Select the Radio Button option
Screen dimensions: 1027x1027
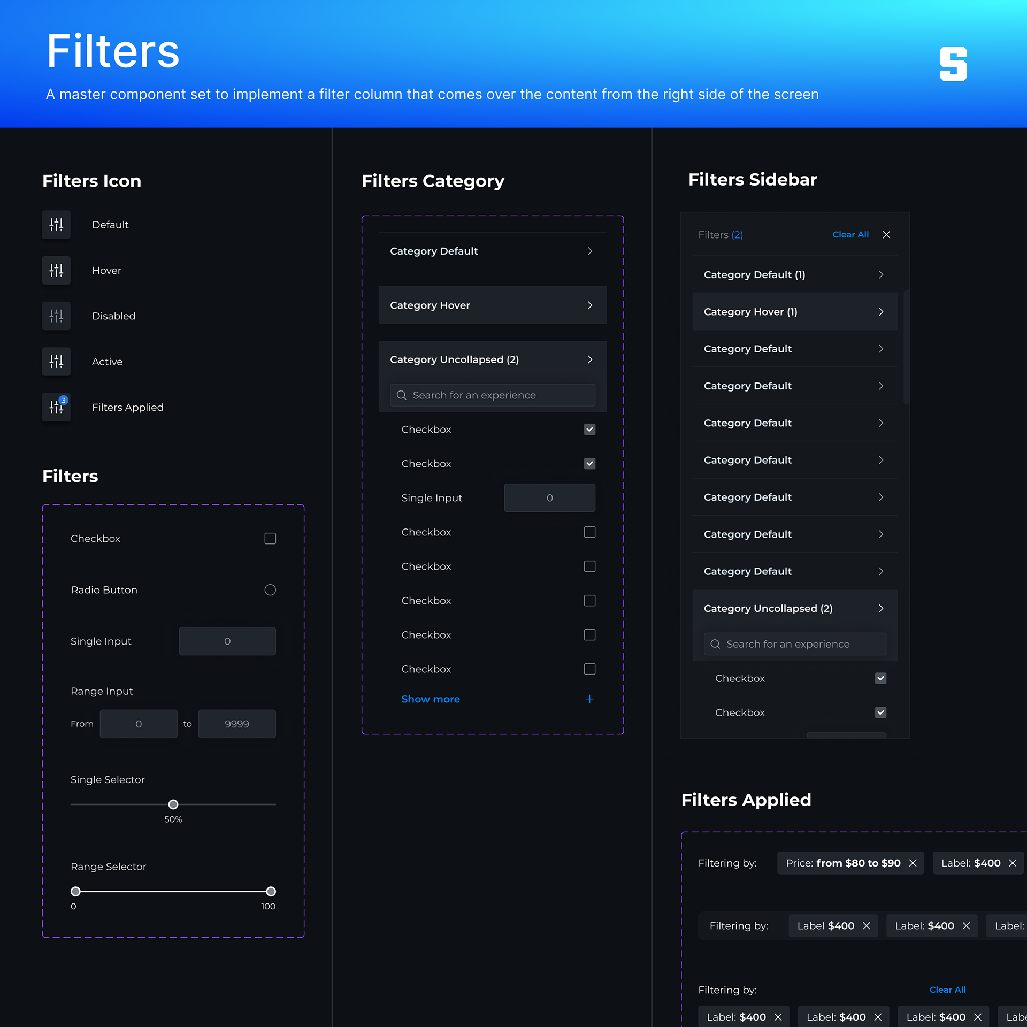point(270,590)
